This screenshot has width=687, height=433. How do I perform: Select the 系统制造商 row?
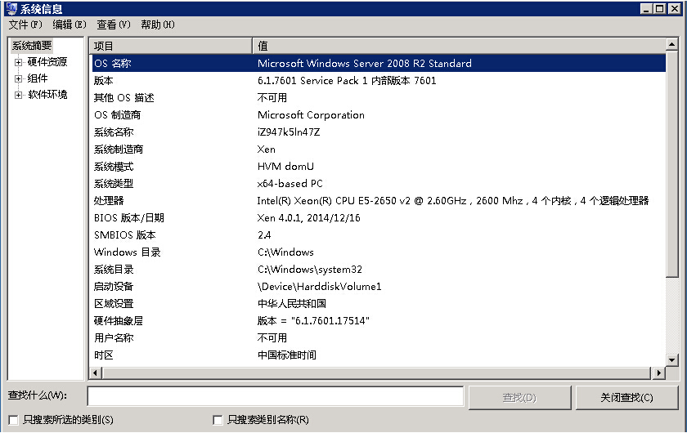click(379, 150)
